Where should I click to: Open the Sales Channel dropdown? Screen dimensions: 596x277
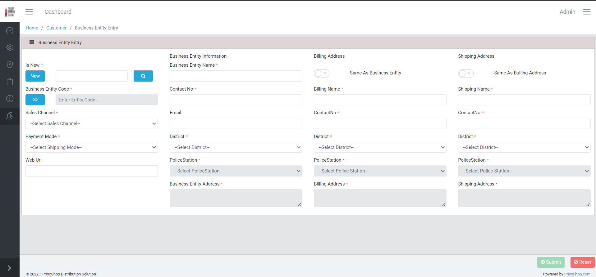[92, 123]
